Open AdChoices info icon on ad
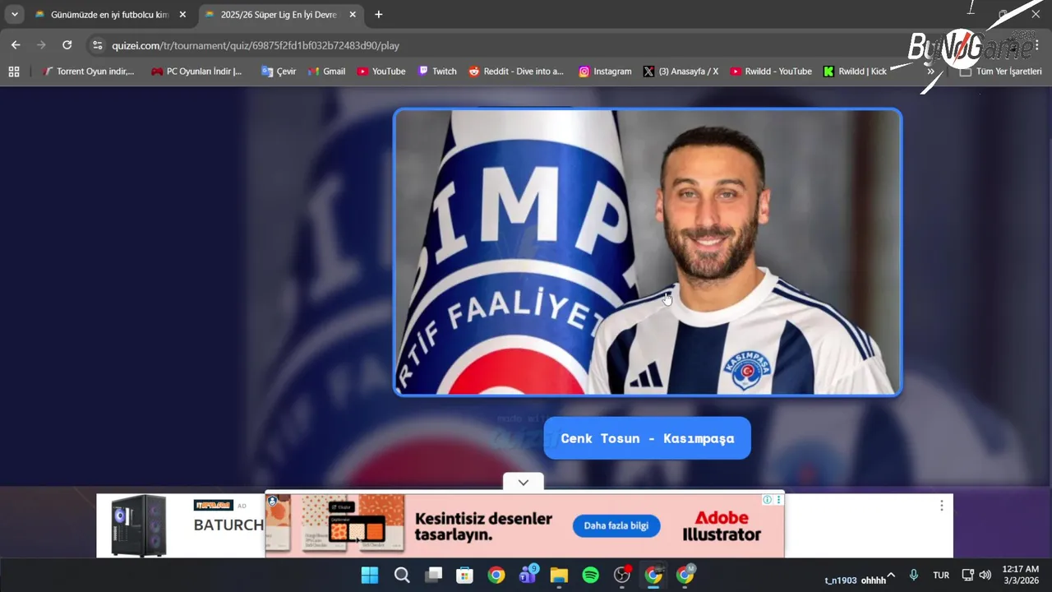 pos(767,499)
